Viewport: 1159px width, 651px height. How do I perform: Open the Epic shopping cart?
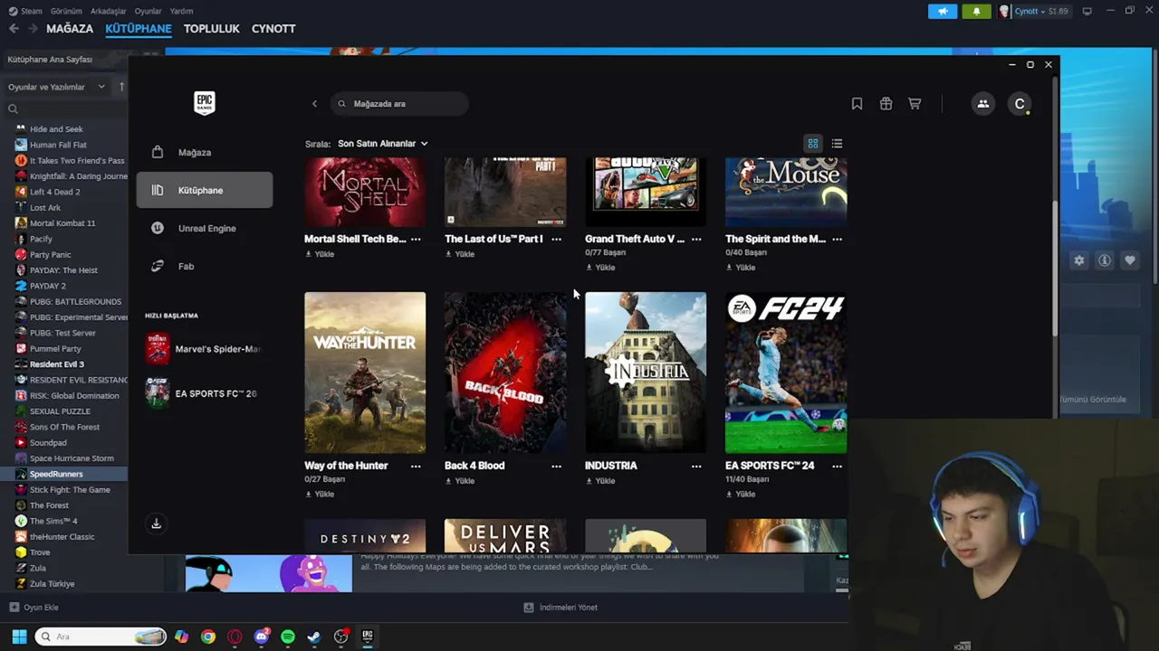pos(915,104)
